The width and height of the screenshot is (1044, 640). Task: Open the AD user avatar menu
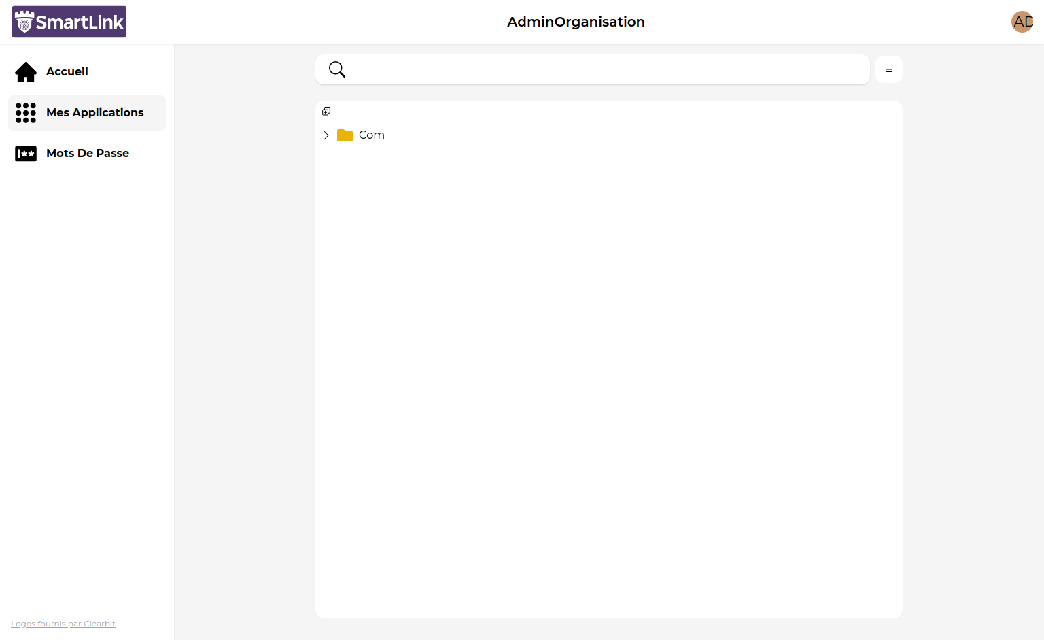pyautogui.click(x=1022, y=22)
